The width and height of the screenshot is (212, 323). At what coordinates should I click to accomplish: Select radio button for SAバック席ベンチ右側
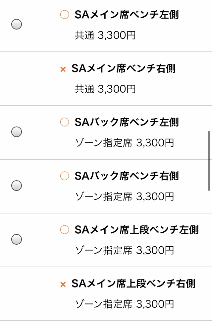pyautogui.click(x=17, y=186)
